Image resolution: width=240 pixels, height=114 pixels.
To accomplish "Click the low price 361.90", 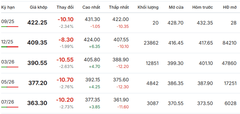I will pos(121,100).
